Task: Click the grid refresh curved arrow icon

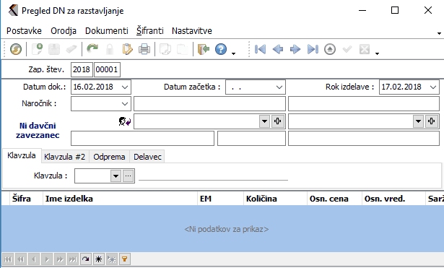Action: (85, 259)
